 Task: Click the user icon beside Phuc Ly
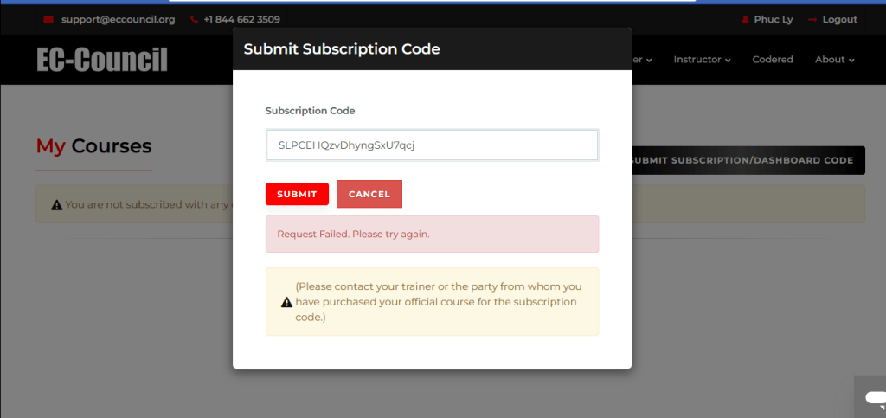click(x=745, y=20)
